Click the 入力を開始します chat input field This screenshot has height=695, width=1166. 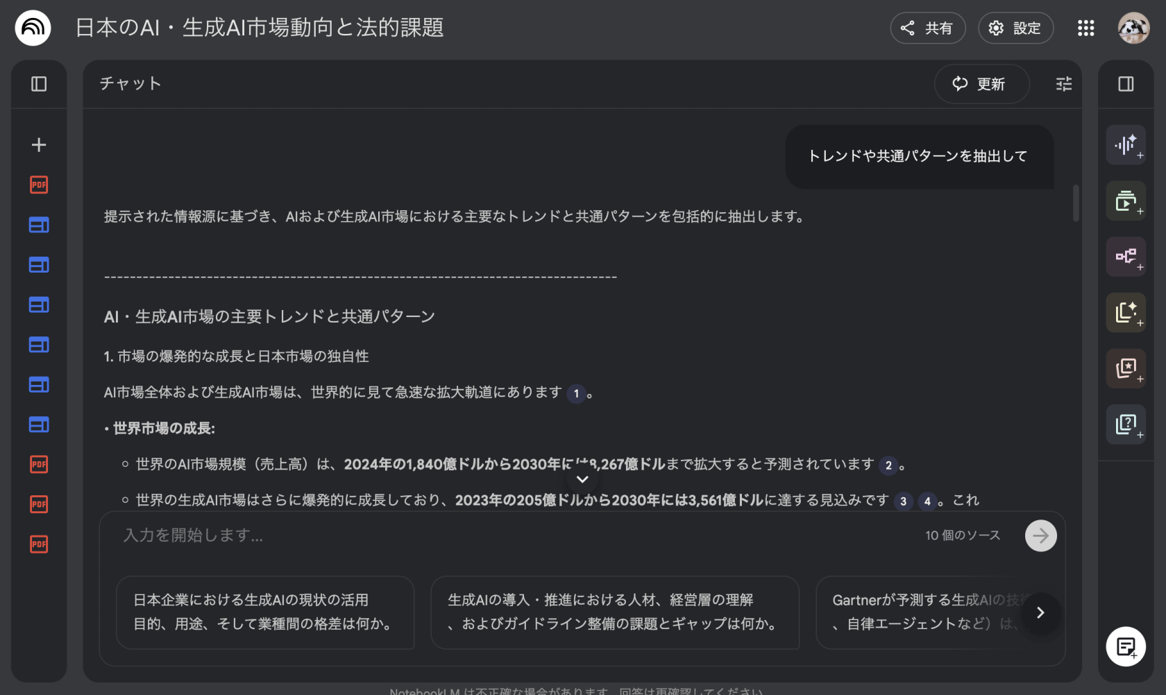(x=514, y=535)
